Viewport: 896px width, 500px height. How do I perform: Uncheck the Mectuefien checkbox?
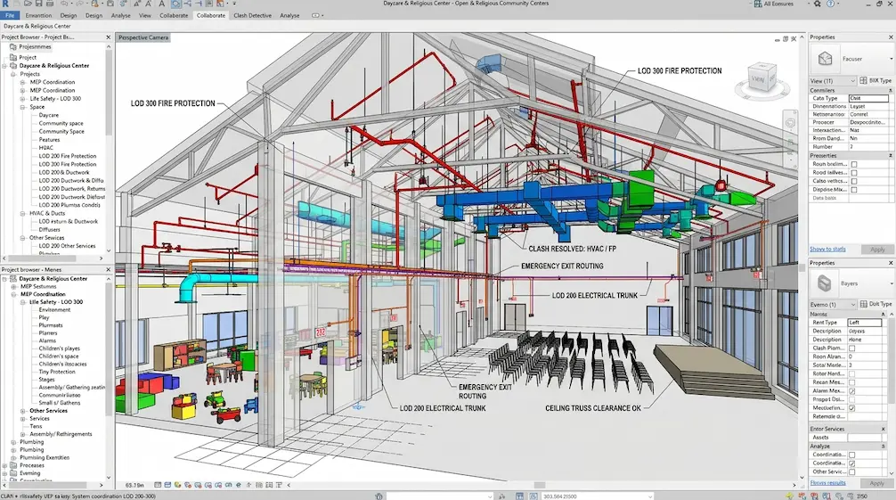click(852, 408)
